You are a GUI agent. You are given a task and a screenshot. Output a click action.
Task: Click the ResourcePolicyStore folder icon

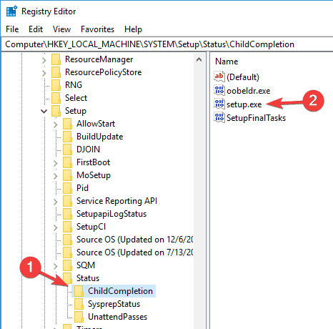coord(56,72)
